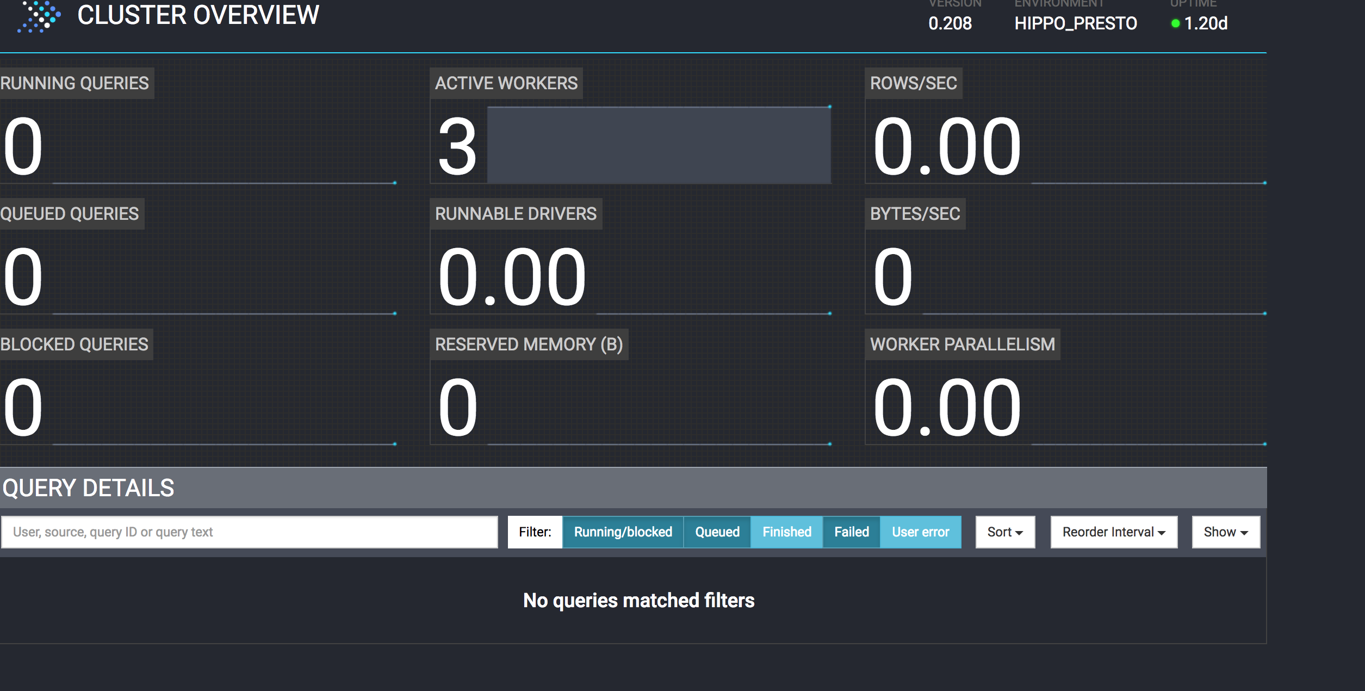
Task: Click the HIPPO_PRESTO environment name
Action: tap(1075, 23)
